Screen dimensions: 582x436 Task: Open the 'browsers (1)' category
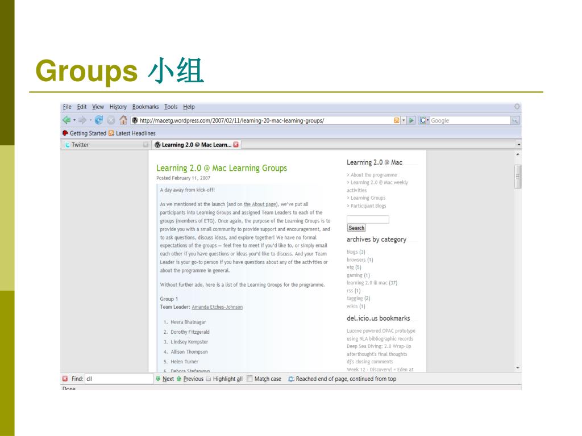[x=360, y=259]
